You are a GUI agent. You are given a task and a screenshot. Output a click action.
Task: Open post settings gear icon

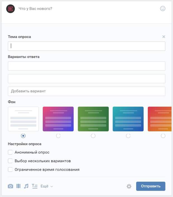pos(129,186)
